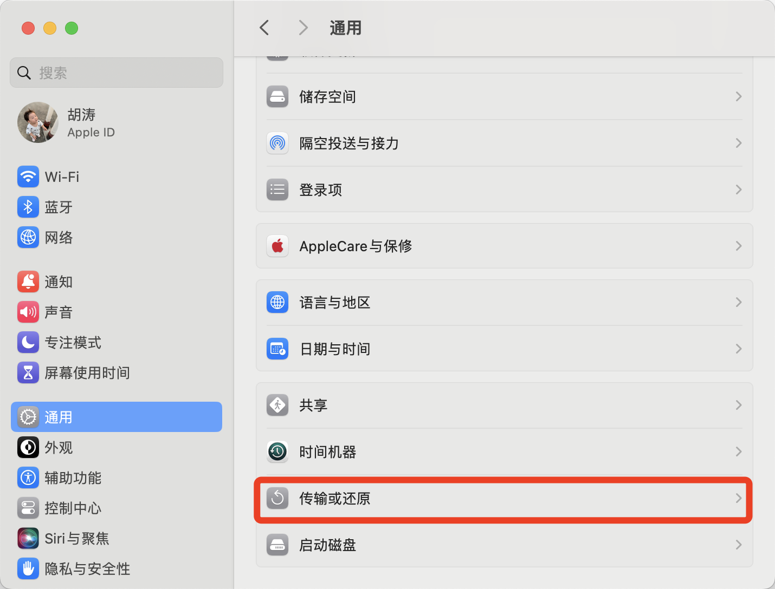The height and width of the screenshot is (589, 775).
Task: Click the Bluetooth (蓝牙) icon
Action: [28, 207]
